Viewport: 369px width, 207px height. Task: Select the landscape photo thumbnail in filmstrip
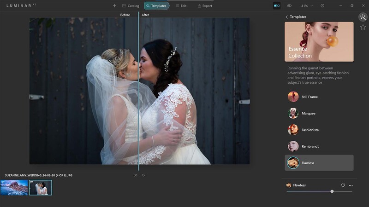click(14, 188)
